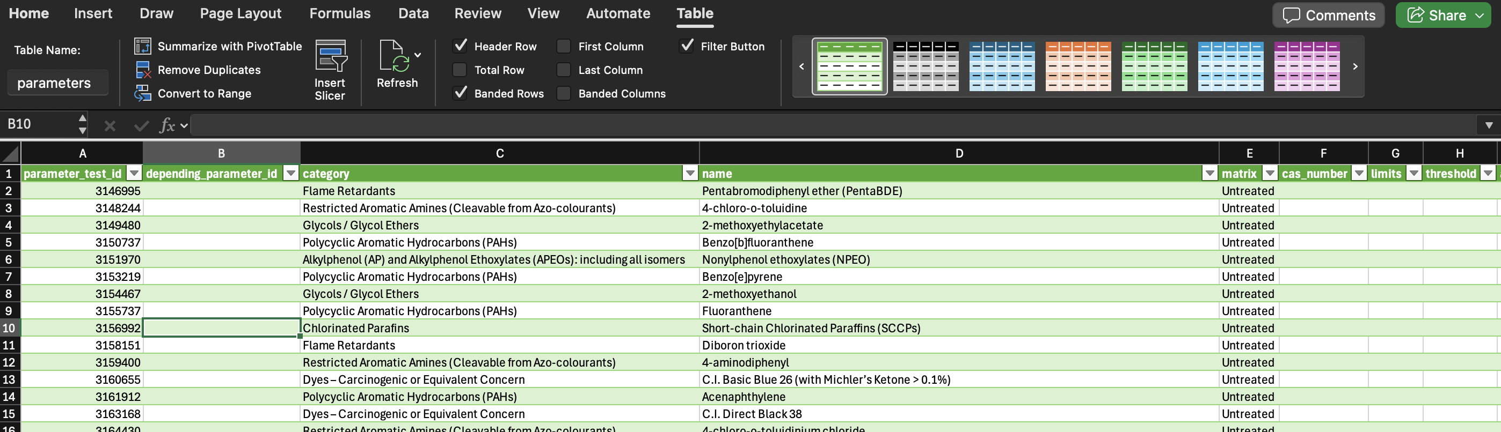Confirm formula entry with the checkmark icon

point(141,125)
